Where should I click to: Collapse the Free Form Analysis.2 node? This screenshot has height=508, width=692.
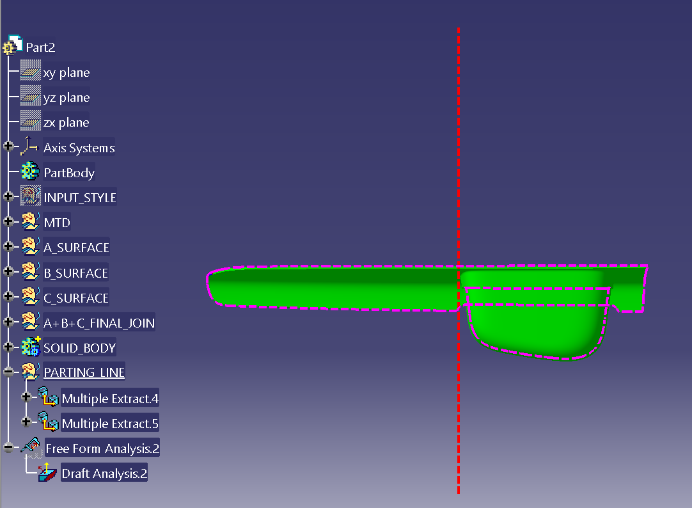click(8, 447)
